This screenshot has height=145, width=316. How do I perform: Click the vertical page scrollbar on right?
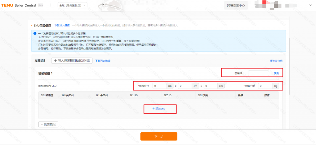pos(289,65)
